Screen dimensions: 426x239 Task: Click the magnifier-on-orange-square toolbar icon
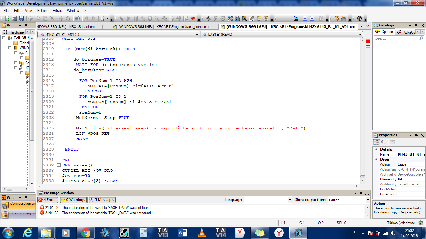coord(244,18)
